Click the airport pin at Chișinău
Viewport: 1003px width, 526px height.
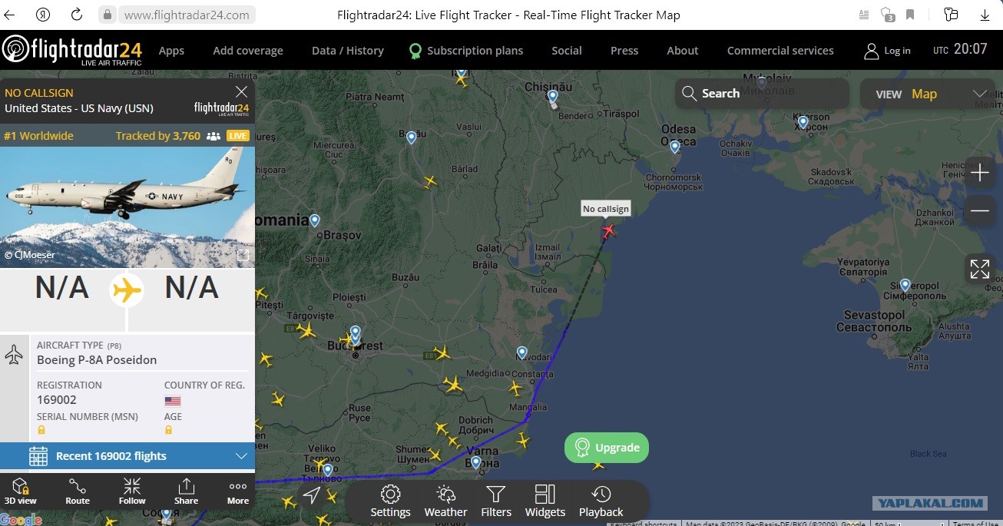pos(552,96)
